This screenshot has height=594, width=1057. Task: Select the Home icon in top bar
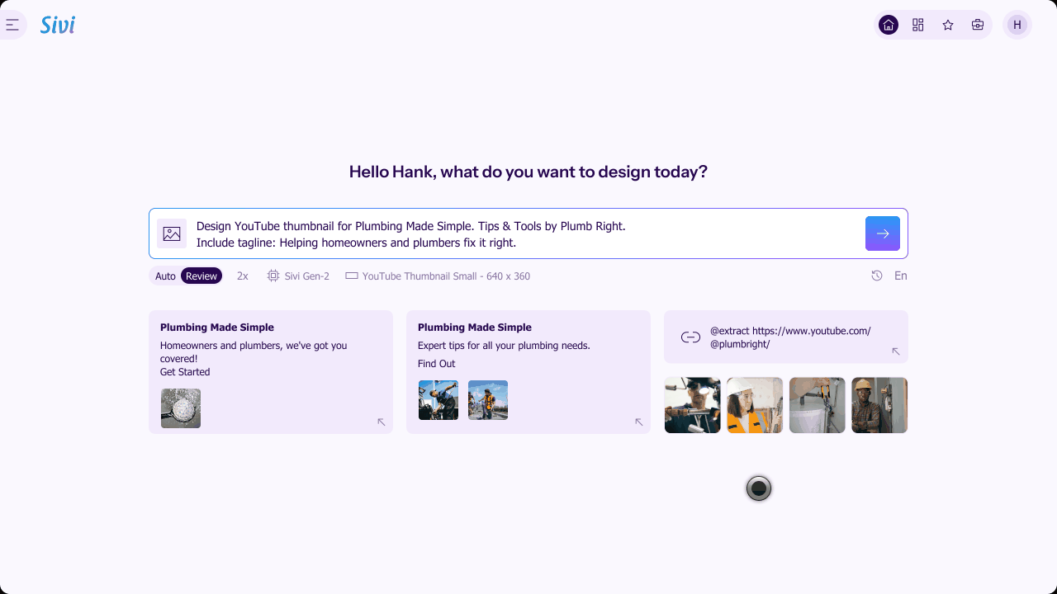coord(888,25)
